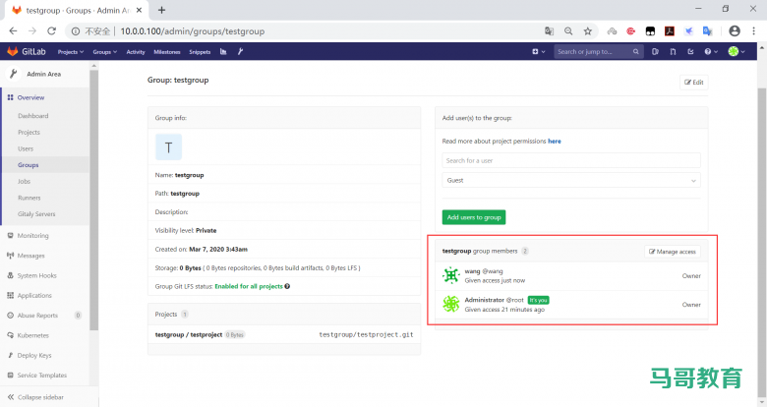
Task: Open Runners in the sidebar
Action: [x=29, y=198]
